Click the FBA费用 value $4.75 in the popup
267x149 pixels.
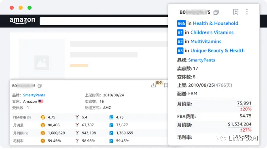click(246, 116)
